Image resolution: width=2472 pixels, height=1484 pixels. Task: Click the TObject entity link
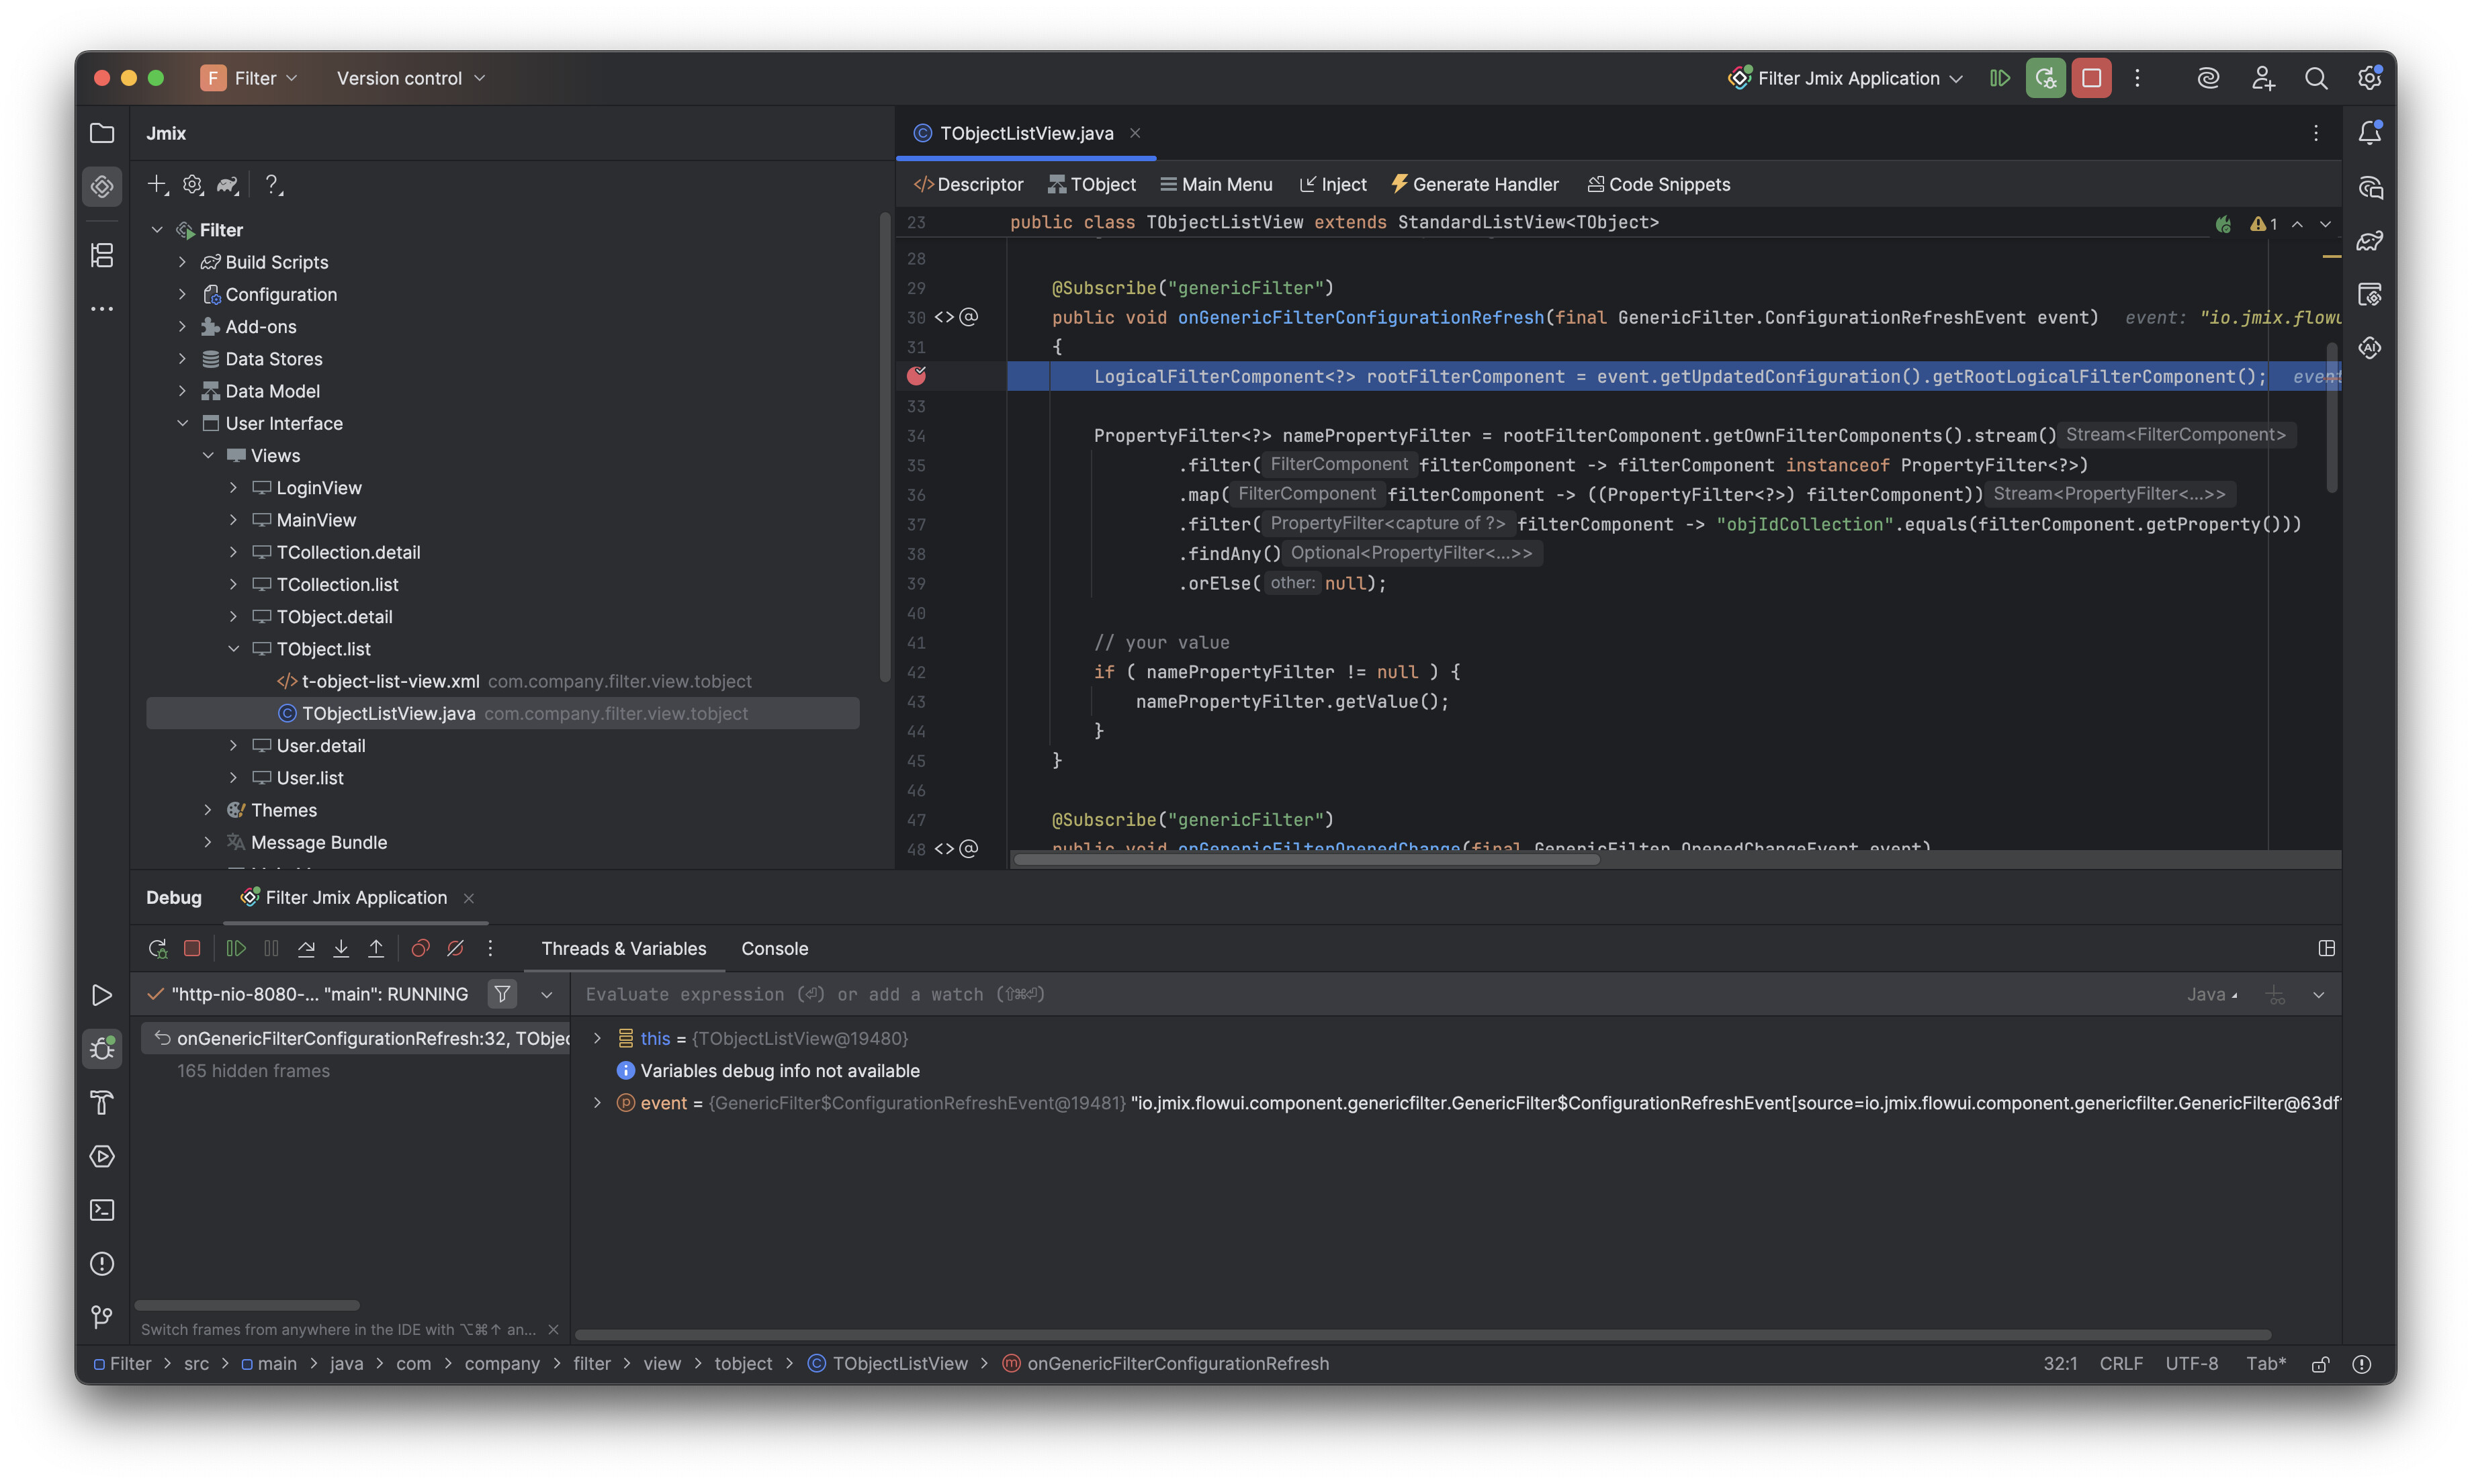pos(1092,184)
